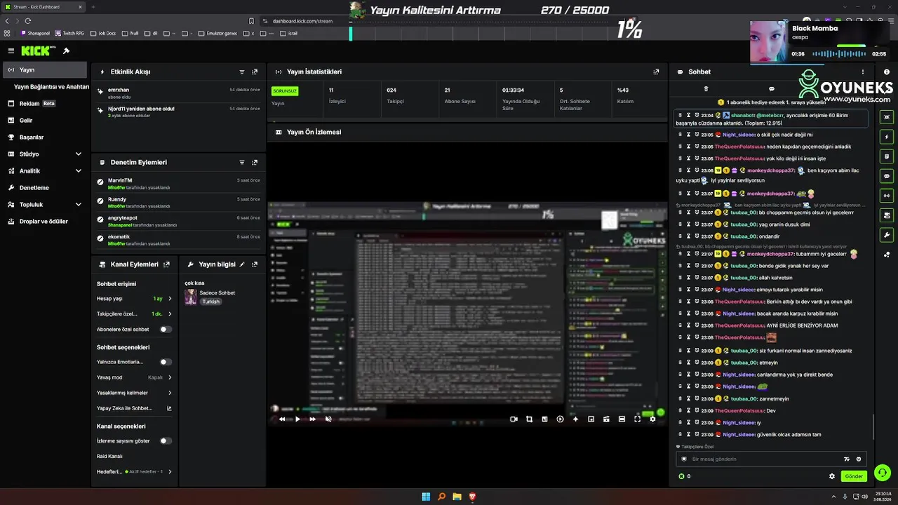Pop out the Yayın İstatistikleri panel
Viewport: 898px width, 505px height.
tap(656, 72)
